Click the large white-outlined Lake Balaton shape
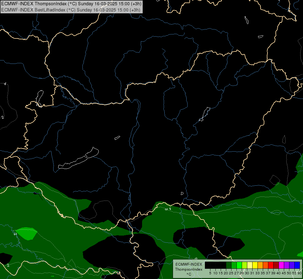 click(78, 159)
